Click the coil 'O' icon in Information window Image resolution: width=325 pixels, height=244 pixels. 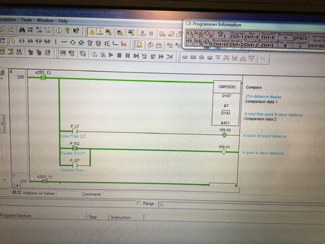point(209,34)
